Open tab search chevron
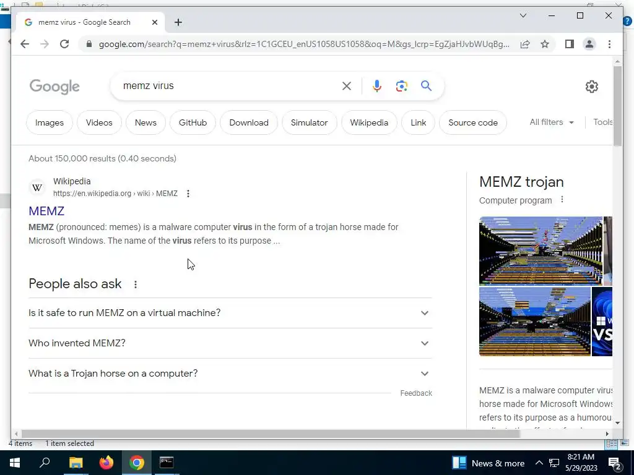 click(x=523, y=15)
